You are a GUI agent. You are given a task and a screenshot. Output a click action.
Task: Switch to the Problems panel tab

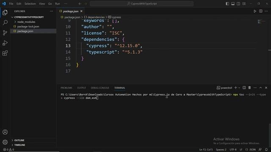pyautogui.click(x=66, y=88)
